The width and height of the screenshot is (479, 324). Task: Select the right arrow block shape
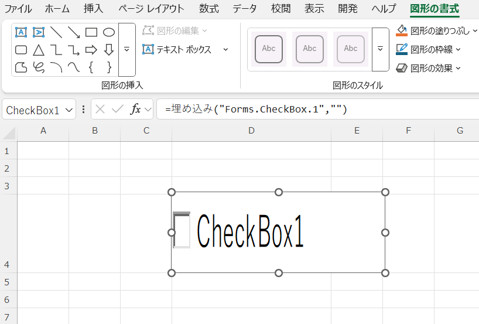coord(91,50)
